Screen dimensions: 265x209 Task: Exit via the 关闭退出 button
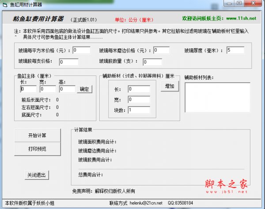37,175
